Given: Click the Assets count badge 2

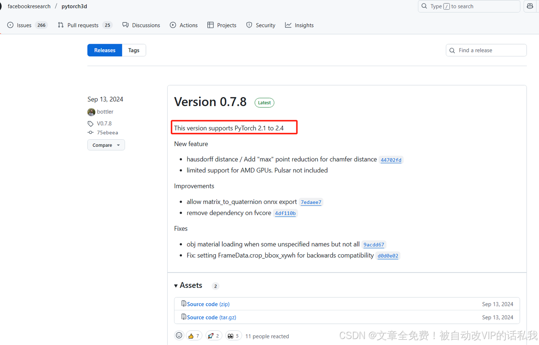Looking at the screenshot, I should [x=215, y=286].
